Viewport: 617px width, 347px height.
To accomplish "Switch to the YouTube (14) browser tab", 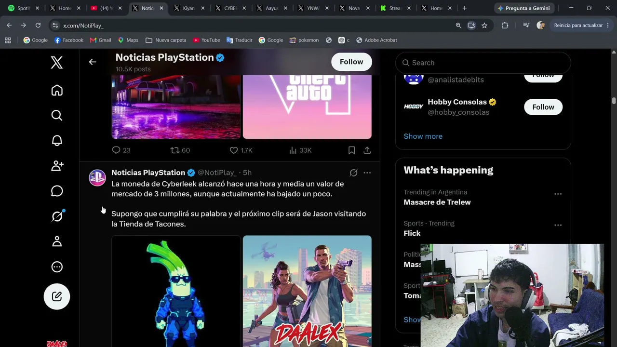I will tap(107, 8).
